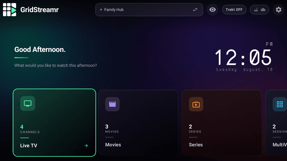Click the router and cloud connection button

pyautogui.click(x=259, y=10)
